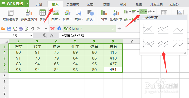Image resolution: width=189 pixels, height=98 pixels.
Task: Redo the last action
Action: 38,29
